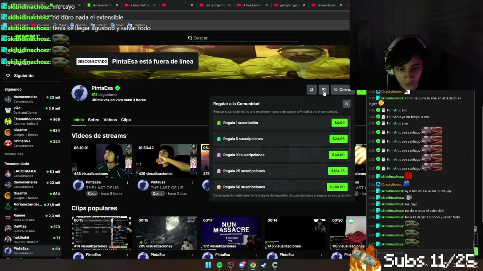Switch to the Achievements browser tab
The width and height of the screenshot is (483, 271).
[x=102, y=5]
